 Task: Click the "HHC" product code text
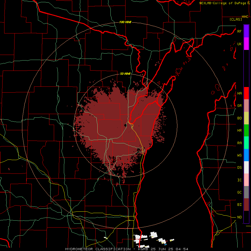point(245,17)
